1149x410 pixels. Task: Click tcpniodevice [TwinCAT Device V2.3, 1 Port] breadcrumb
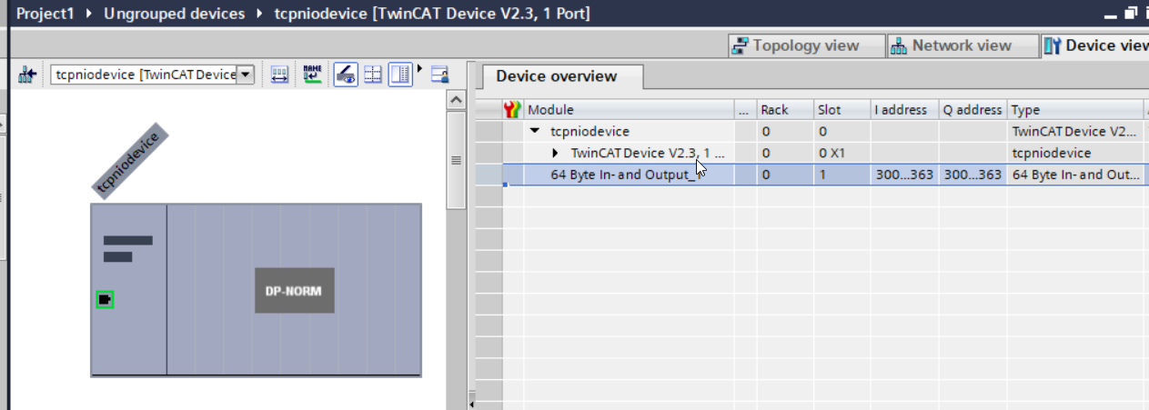(x=432, y=13)
